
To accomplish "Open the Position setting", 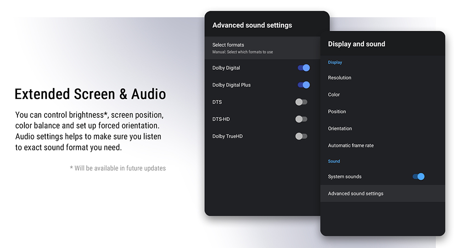I will click(337, 112).
